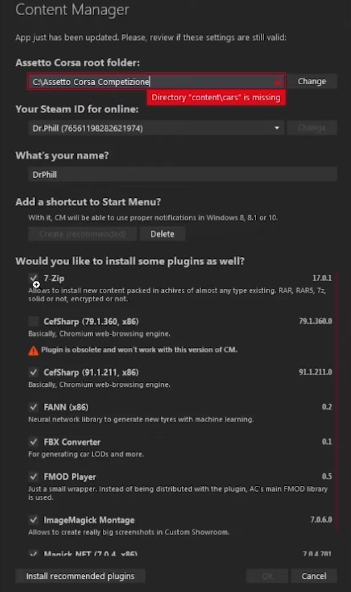Uncheck the 7-Zip plugin checkbox
This screenshot has width=351, height=592.
click(x=34, y=279)
